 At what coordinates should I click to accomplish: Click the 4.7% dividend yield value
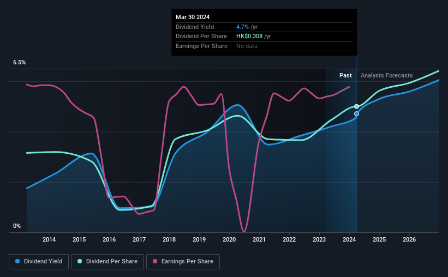click(x=242, y=27)
